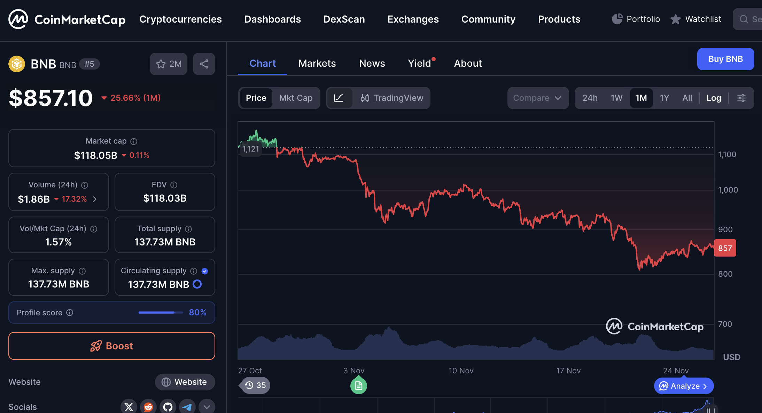Screen dimensions: 762x413
Task: Switch to TradingView chart mode
Action: pos(392,98)
